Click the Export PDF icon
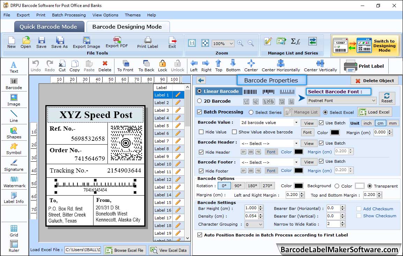Viewport: 403px width, 256px height. 117,42
